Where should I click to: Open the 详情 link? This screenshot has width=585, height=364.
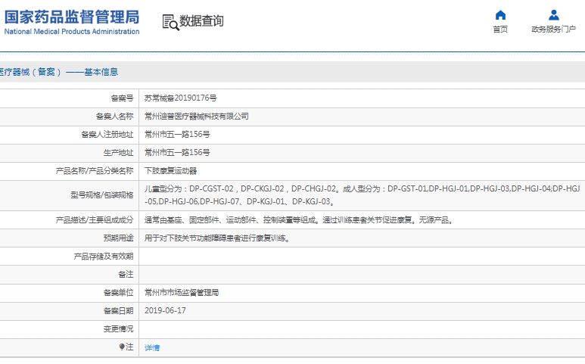pos(152,347)
